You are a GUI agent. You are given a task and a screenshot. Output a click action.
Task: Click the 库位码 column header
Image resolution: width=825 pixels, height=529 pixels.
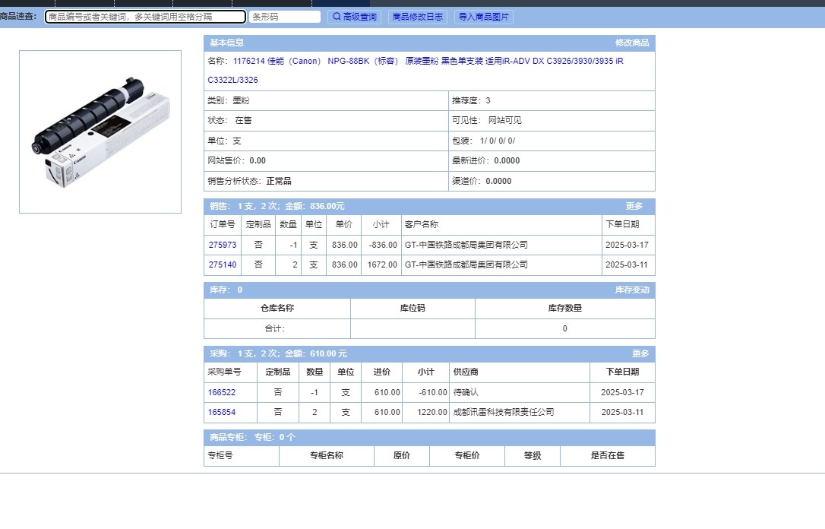coord(412,308)
